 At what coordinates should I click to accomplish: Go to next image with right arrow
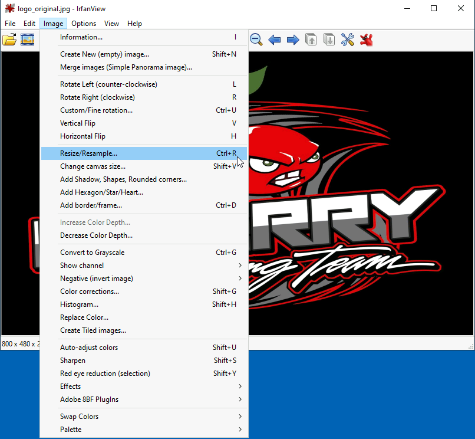pos(293,40)
